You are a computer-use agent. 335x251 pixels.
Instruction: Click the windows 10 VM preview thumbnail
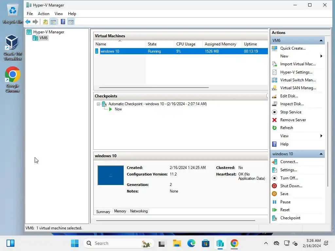click(111, 175)
